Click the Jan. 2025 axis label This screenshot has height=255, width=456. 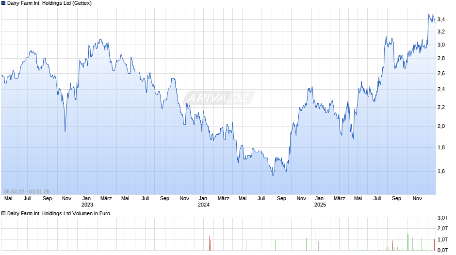(x=320, y=202)
